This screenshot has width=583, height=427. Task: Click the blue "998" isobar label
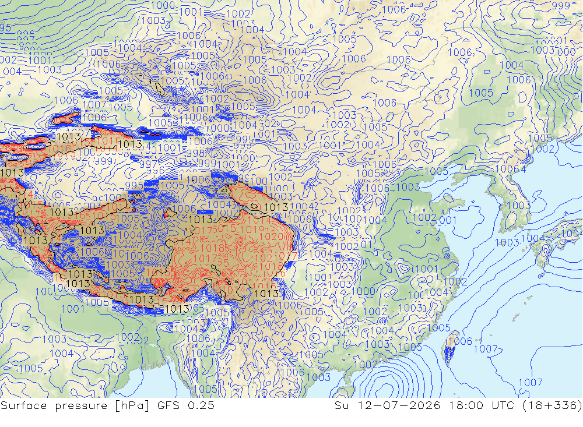[195, 153]
